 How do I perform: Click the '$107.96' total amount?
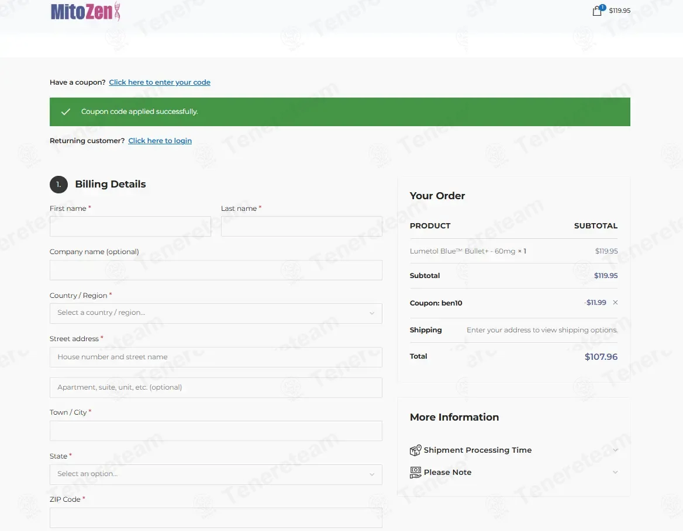[601, 357]
